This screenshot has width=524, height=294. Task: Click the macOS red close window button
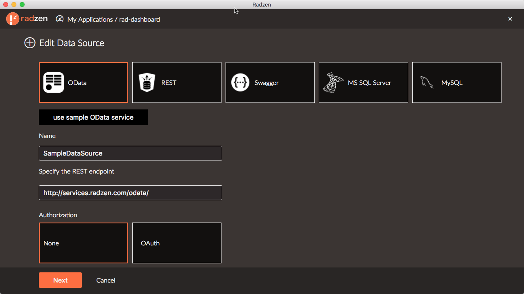click(x=6, y=4)
